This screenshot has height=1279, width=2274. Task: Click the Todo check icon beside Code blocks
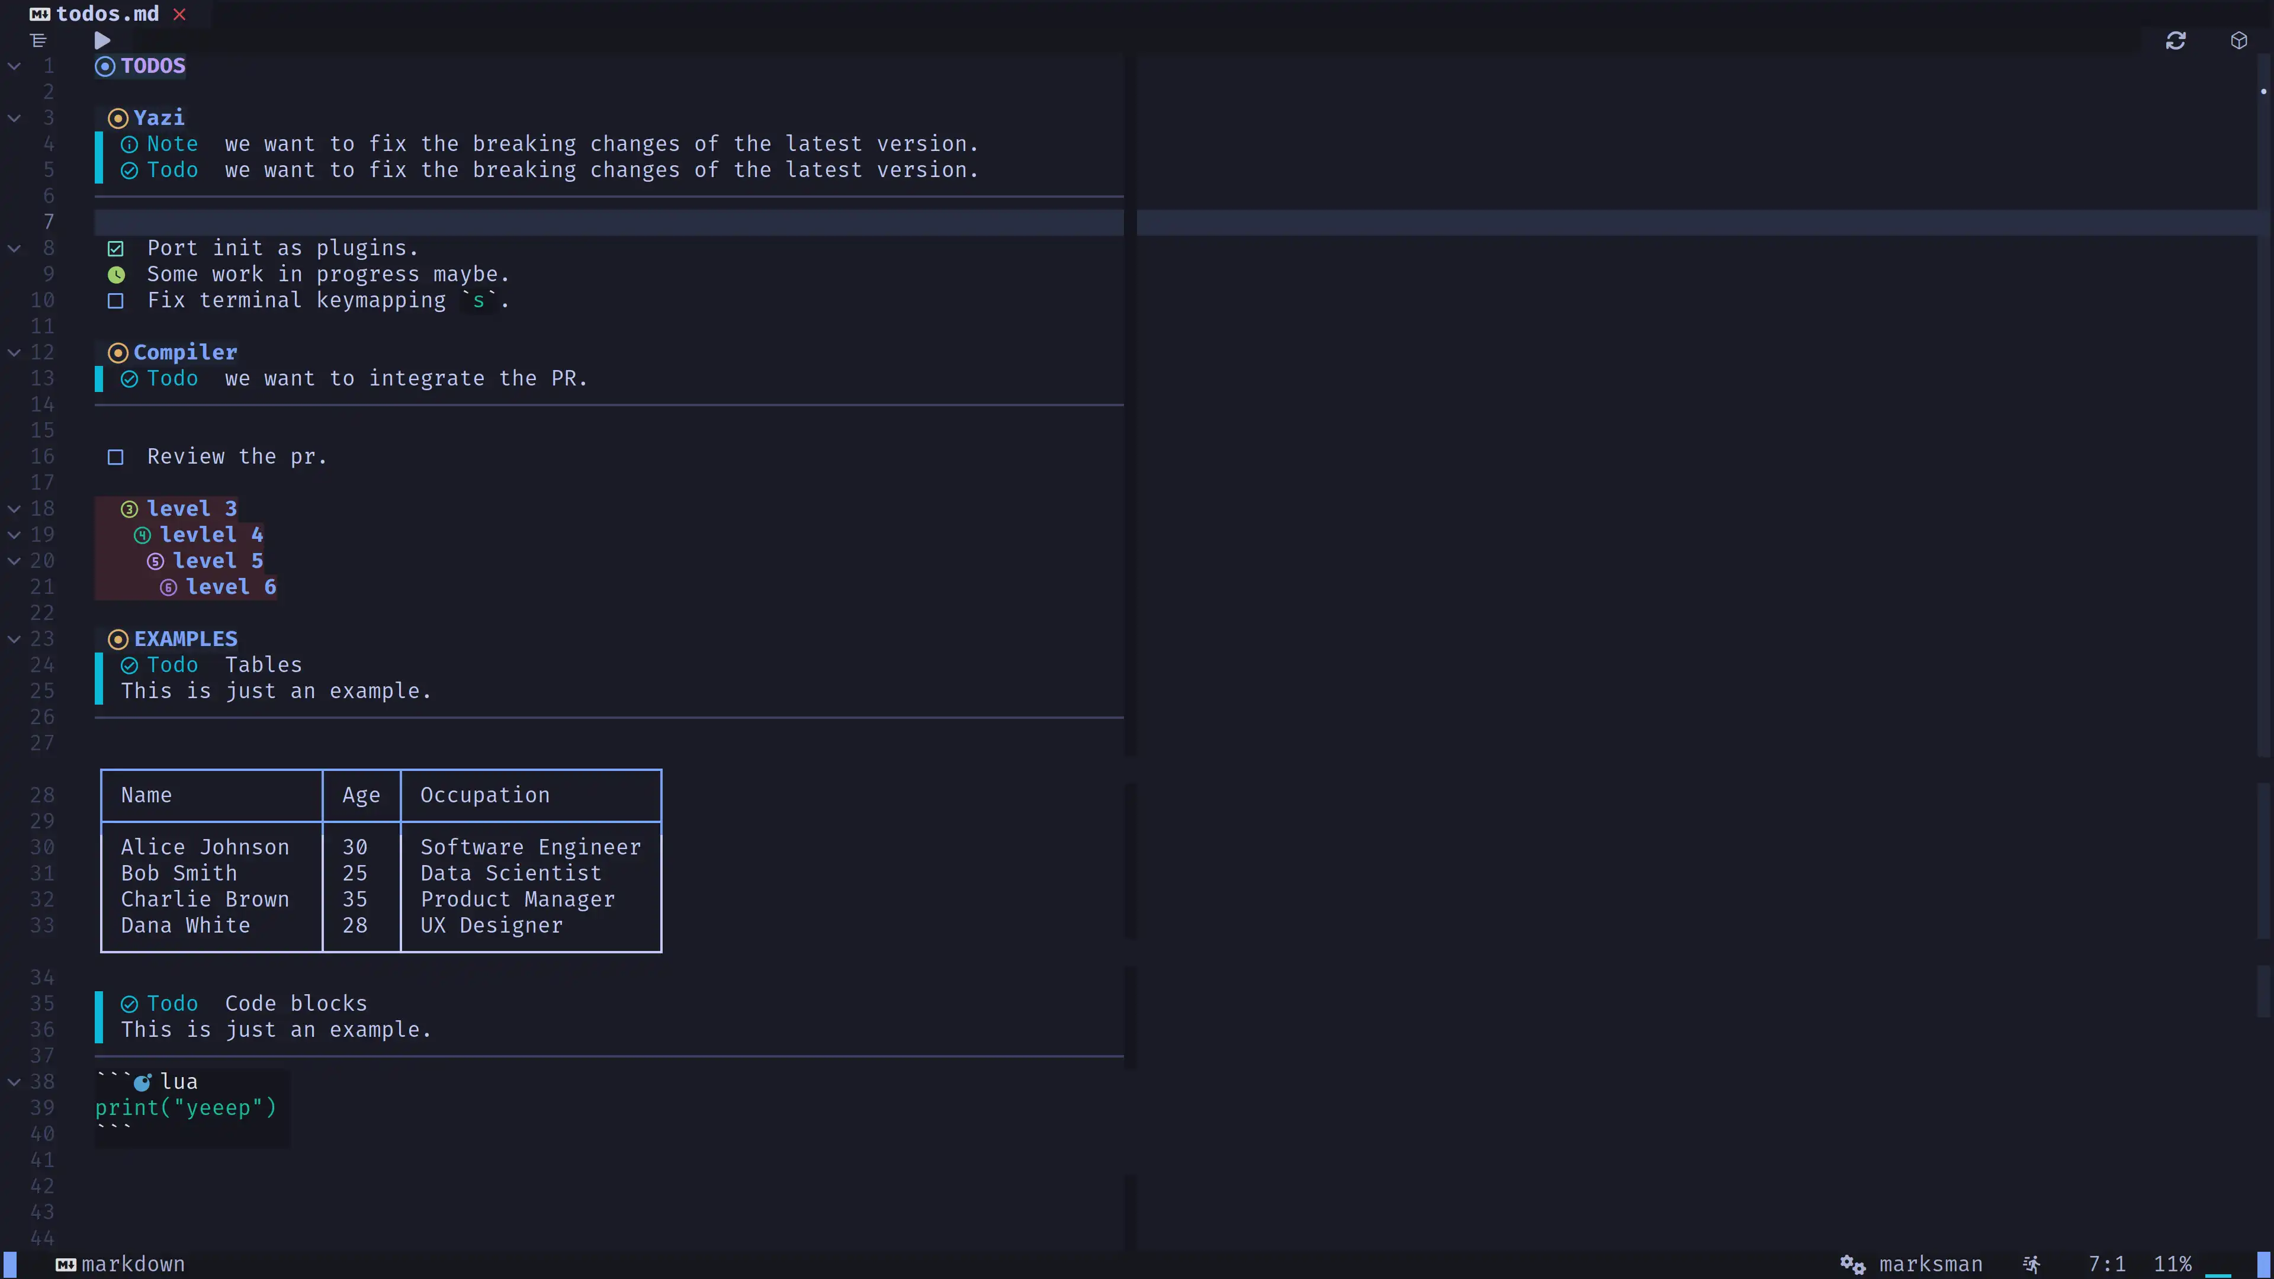(129, 1004)
